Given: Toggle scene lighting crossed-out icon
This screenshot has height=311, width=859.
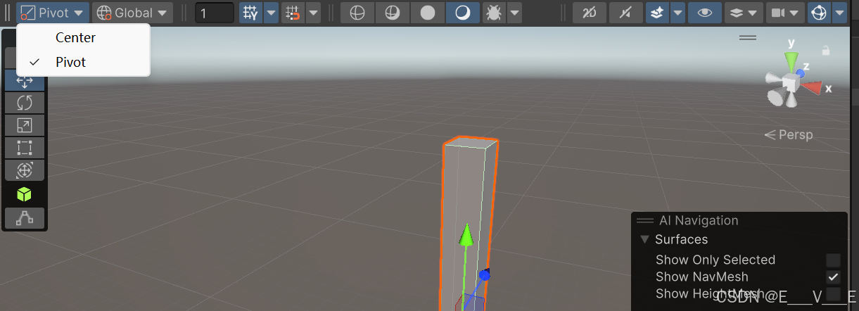Looking at the screenshot, I should tap(590, 13).
